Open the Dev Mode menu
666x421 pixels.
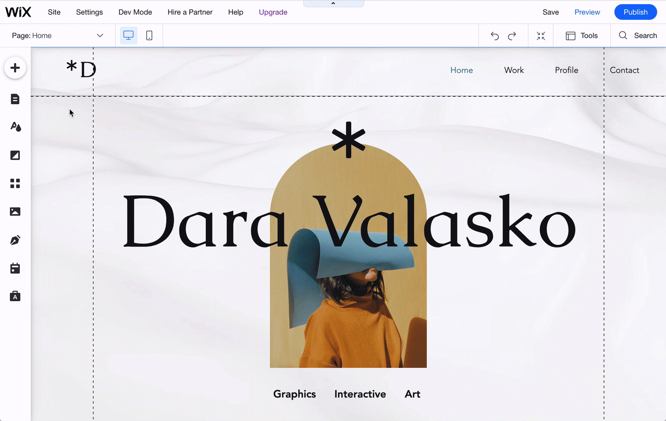pyautogui.click(x=135, y=12)
